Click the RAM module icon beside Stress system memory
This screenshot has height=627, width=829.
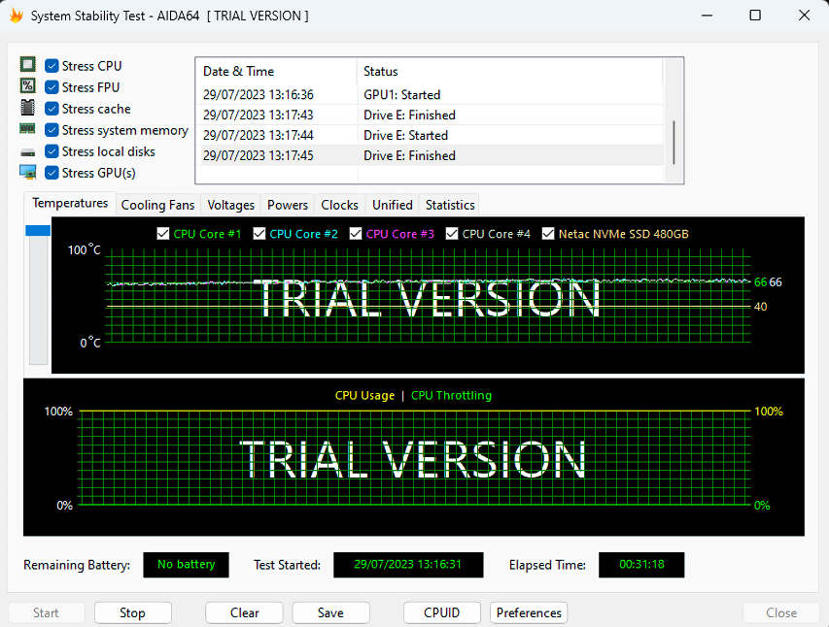coord(27,129)
